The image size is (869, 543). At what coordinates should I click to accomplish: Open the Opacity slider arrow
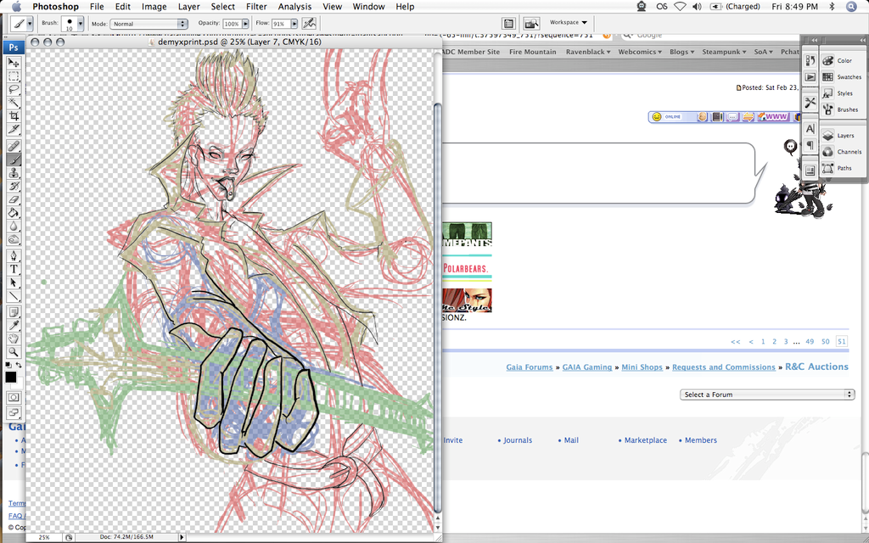tap(244, 24)
